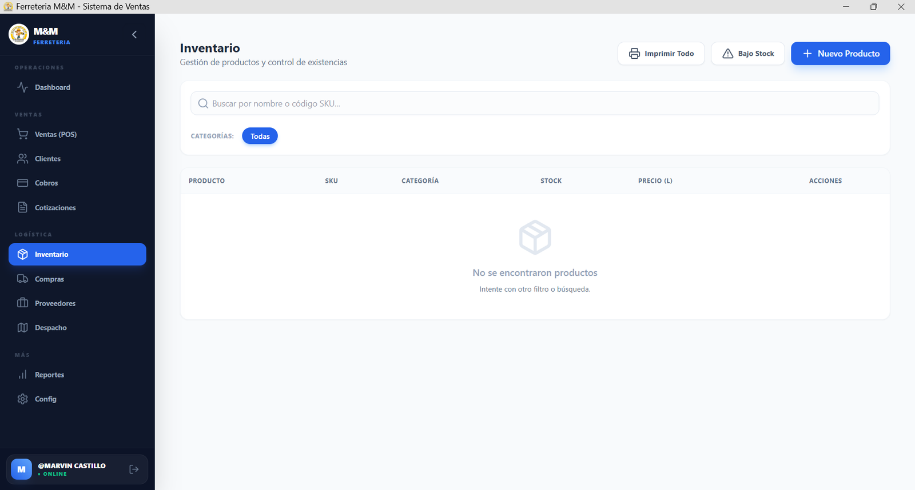This screenshot has height=490, width=915.
Task: Go to the Dashboard menu label
Action: 53,87
